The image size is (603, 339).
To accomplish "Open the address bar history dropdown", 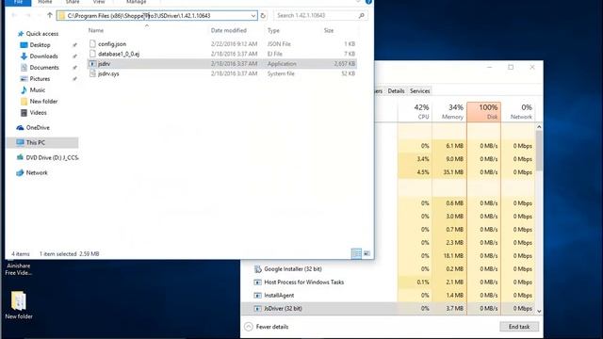I will pyautogui.click(x=253, y=16).
